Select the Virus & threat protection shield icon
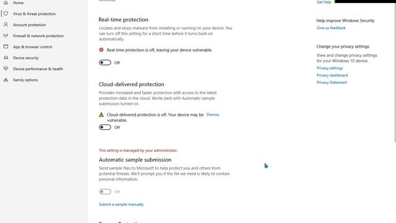This screenshot has width=396, height=223. [6, 14]
